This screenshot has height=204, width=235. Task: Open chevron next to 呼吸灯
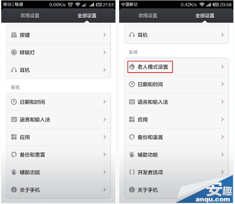pyautogui.click(x=104, y=52)
